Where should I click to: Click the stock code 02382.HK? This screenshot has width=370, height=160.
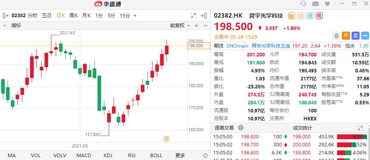(228, 16)
